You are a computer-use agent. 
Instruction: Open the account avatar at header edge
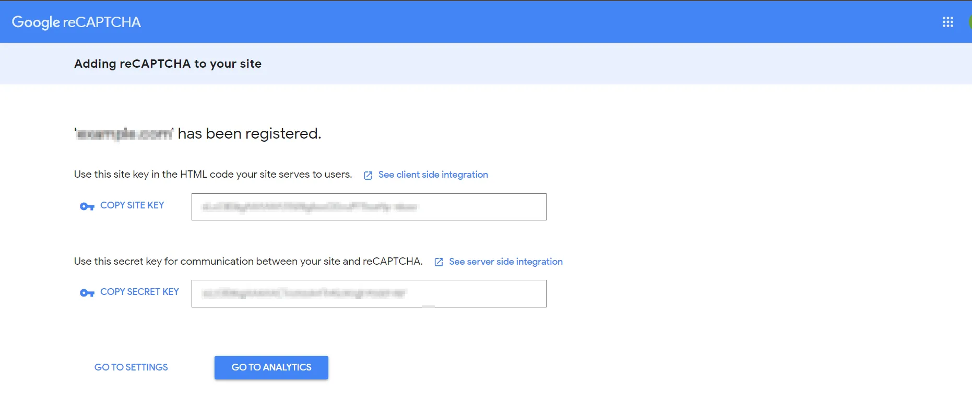click(969, 22)
